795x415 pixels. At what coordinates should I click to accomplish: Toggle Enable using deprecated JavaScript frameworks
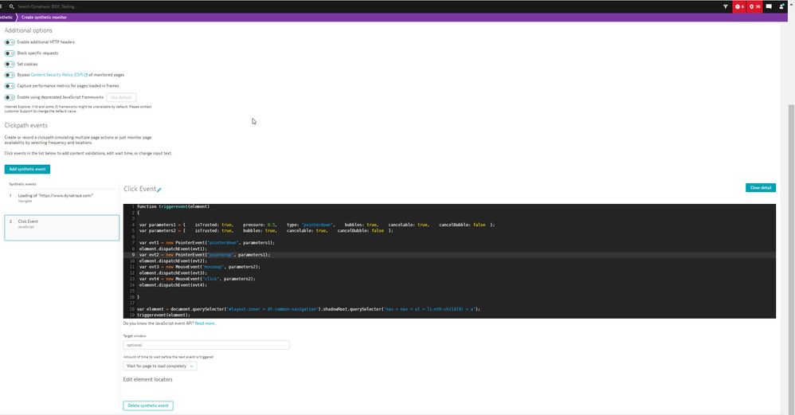pyautogui.click(x=10, y=97)
